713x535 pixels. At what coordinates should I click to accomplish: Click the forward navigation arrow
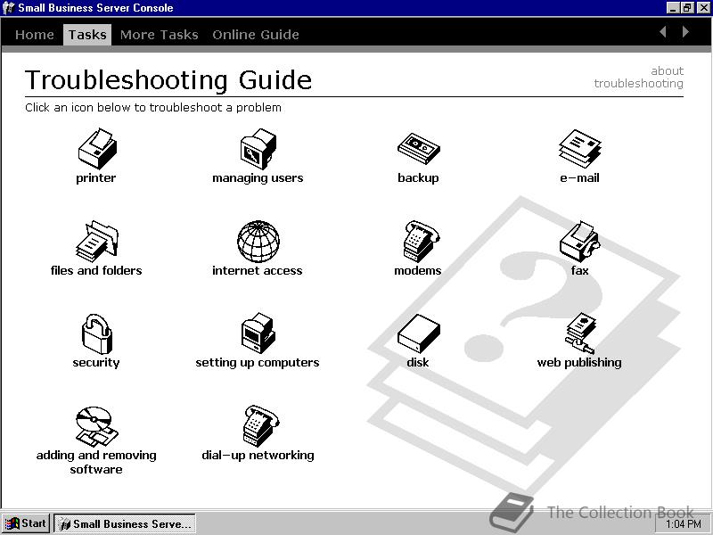[685, 31]
